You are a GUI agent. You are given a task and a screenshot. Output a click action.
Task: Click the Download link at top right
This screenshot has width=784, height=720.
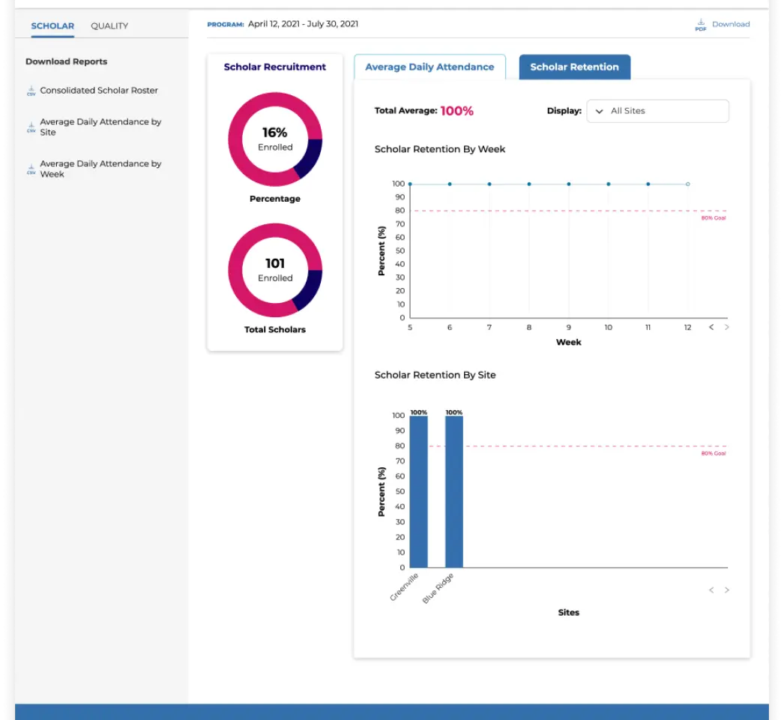(730, 24)
